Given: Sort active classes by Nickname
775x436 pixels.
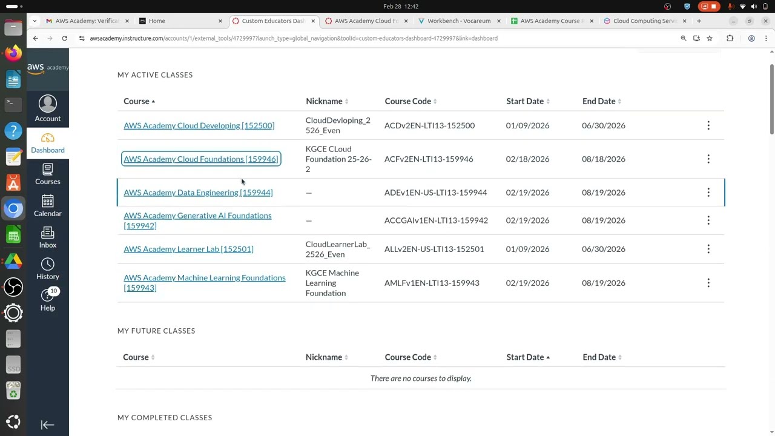Looking at the screenshot, I should click(327, 101).
